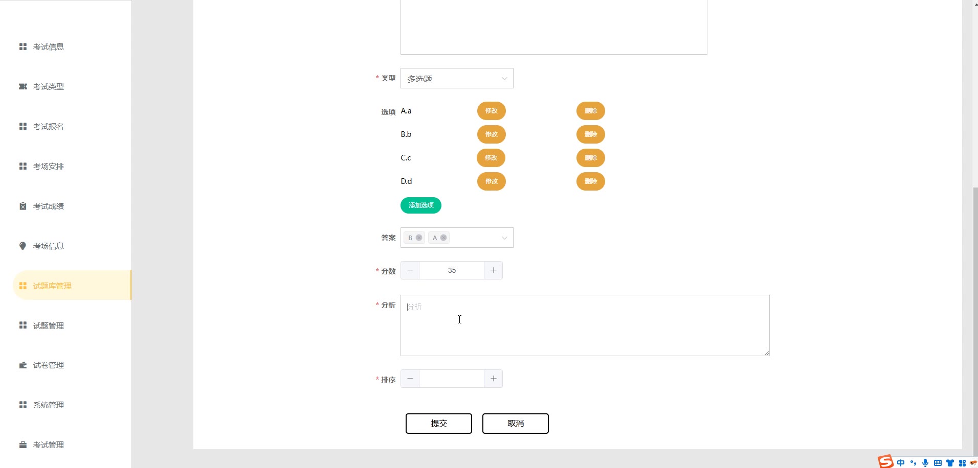
Task: Open the Sogou toolbox grid icon
Action: point(962,463)
